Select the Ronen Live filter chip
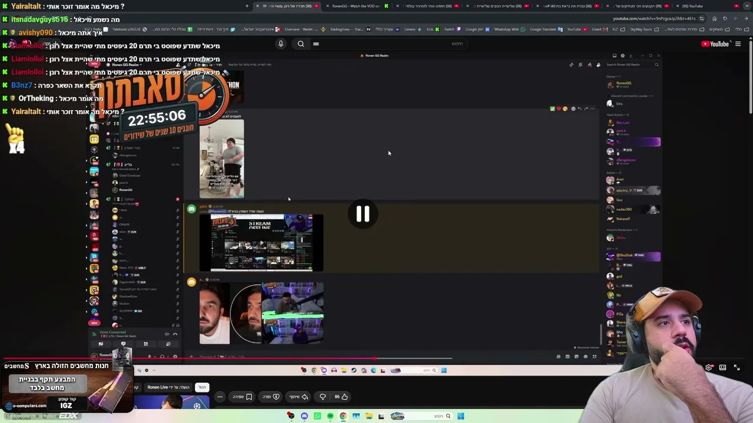 (168, 387)
